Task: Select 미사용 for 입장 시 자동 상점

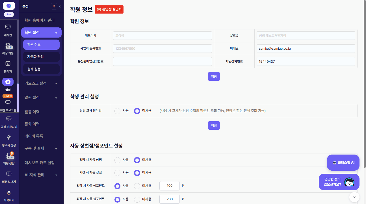Action: coord(137,160)
